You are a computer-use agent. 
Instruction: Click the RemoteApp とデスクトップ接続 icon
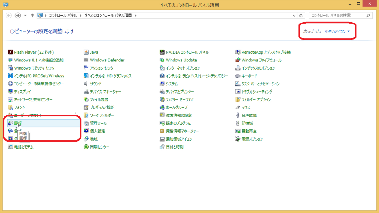pyautogui.click(x=238, y=52)
